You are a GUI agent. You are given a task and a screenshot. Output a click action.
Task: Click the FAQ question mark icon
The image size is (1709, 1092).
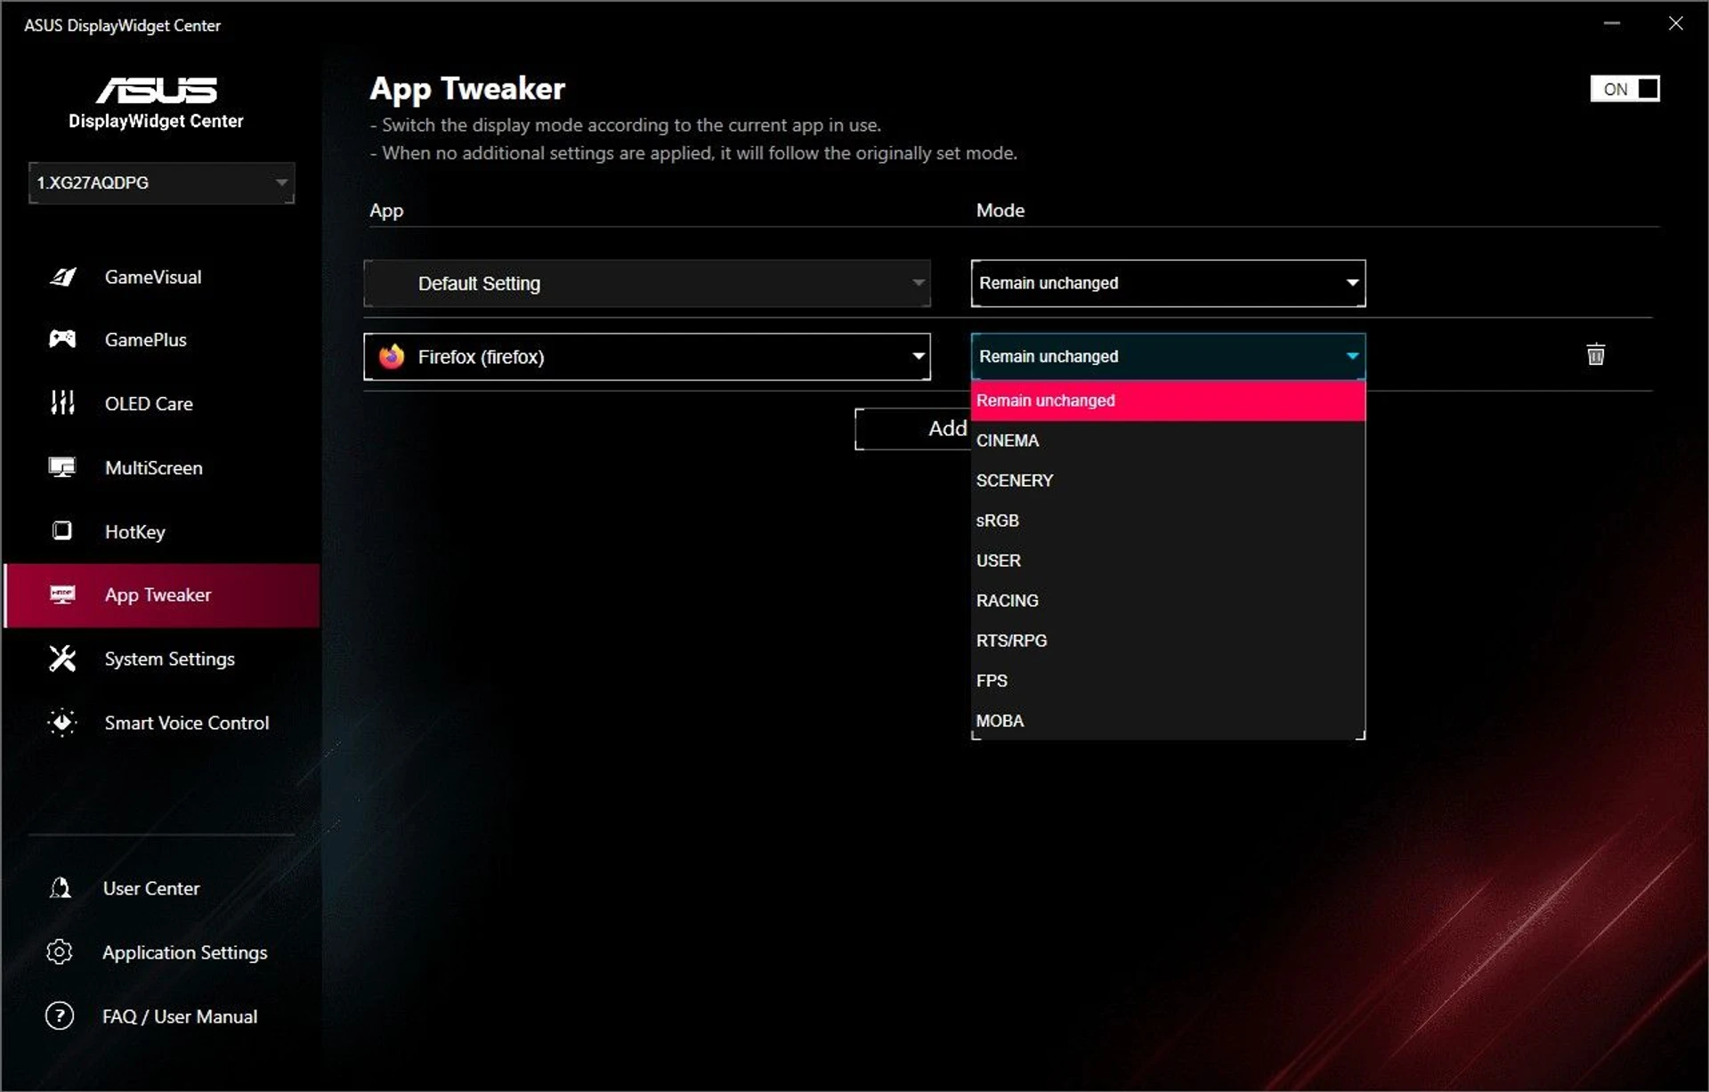(x=60, y=1016)
